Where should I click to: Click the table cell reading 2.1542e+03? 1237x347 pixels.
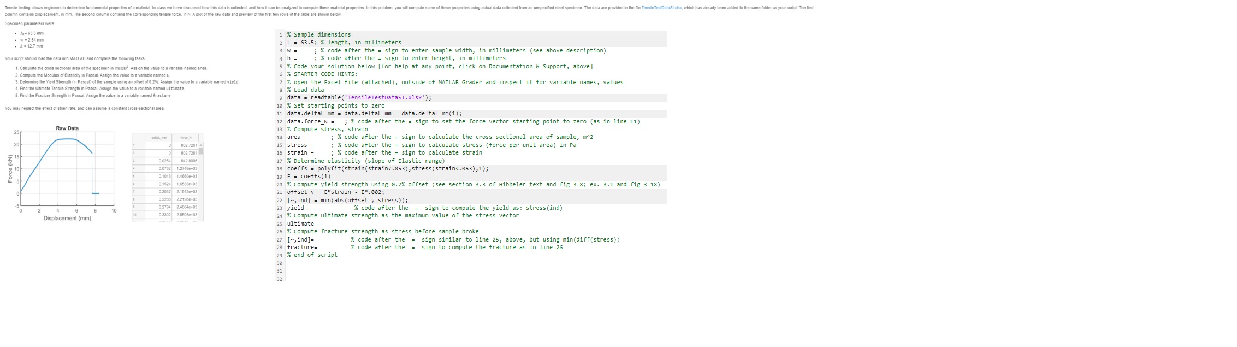[x=185, y=192]
